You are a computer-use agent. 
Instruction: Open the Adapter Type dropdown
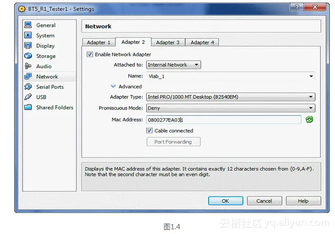(230, 97)
